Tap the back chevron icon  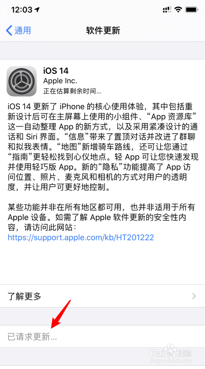pyautogui.click(x=9, y=31)
